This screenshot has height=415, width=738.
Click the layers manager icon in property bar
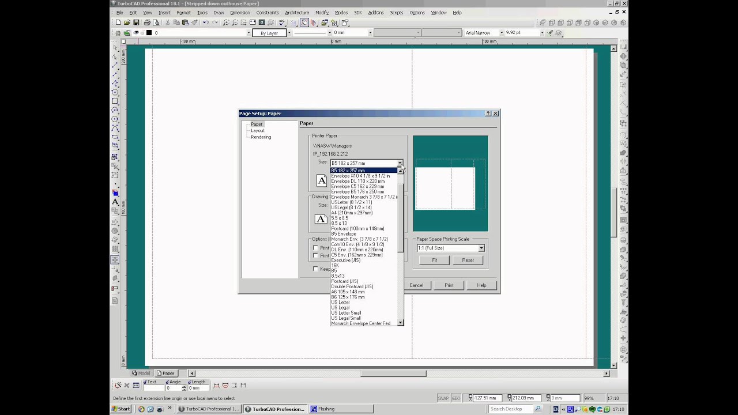pyautogui.click(x=127, y=33)
